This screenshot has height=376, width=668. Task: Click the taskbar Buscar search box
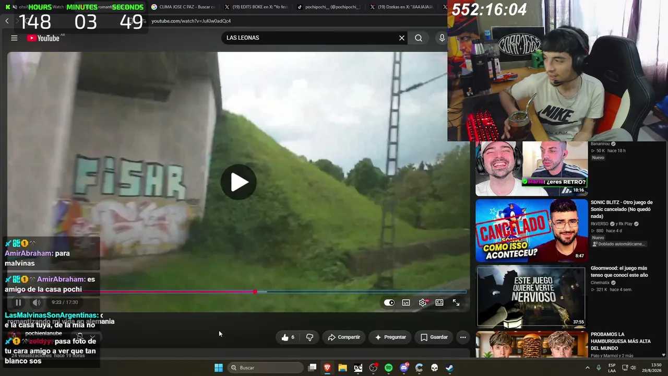tap(265, 368)
